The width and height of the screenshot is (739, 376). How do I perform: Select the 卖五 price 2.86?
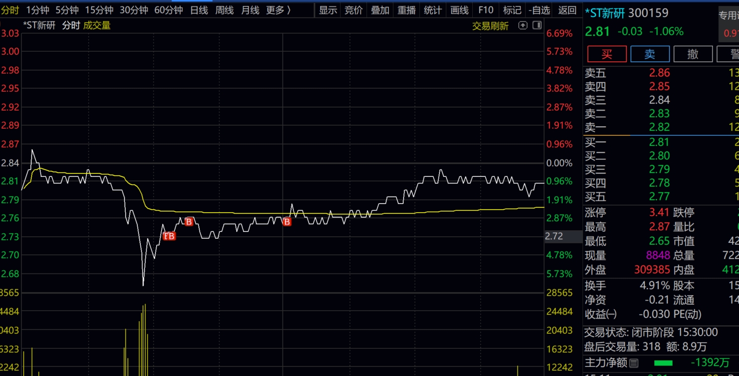click(x=659, y=73)
